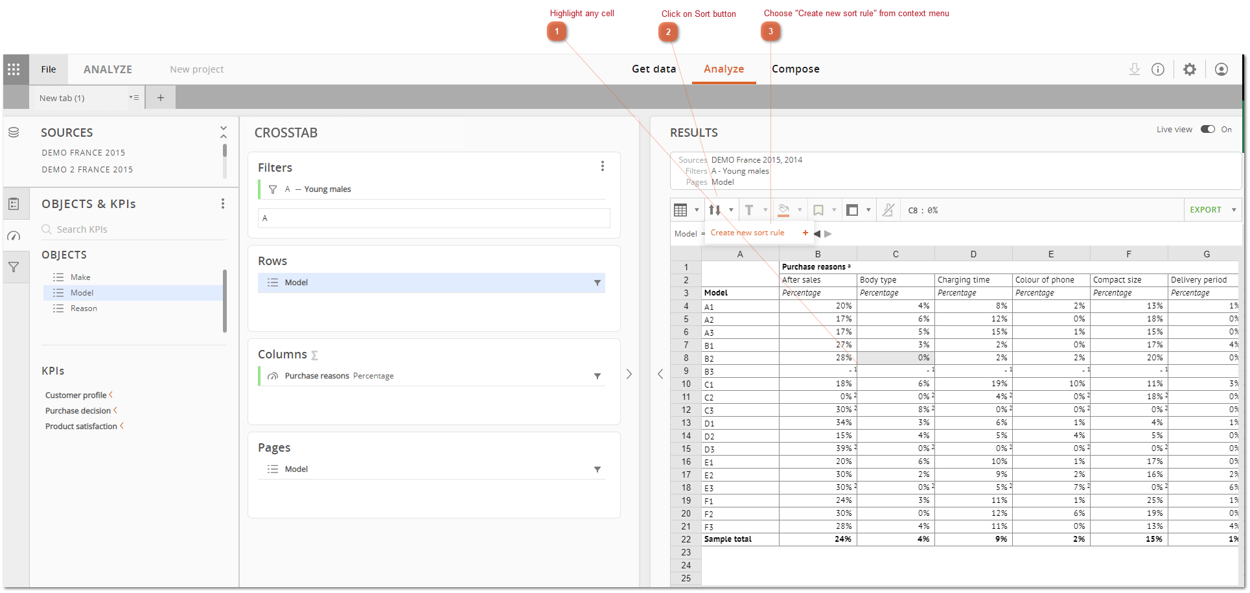The width and height of the screenshot is (1250, 593).
Task: Click the clear formatting toolbar icon
Action: [x=888, y=210]
